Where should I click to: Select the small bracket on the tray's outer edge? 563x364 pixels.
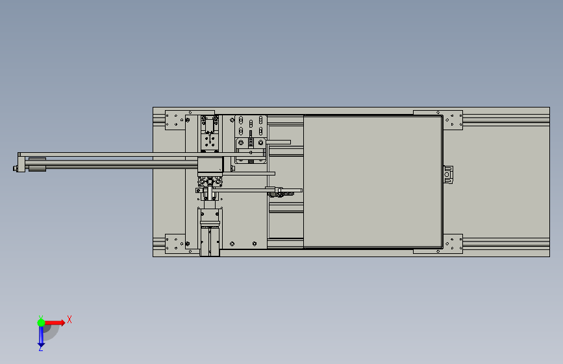(448, 174)
